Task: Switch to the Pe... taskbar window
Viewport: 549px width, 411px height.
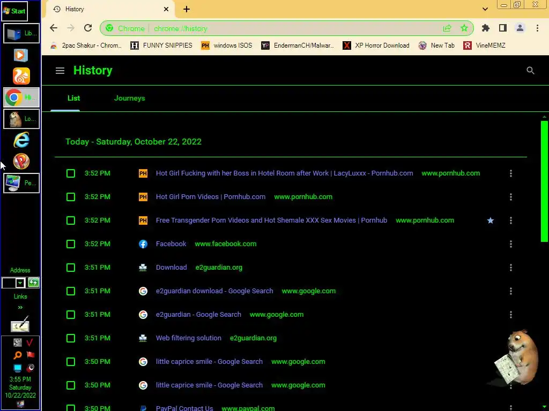Action: [21, 183]
